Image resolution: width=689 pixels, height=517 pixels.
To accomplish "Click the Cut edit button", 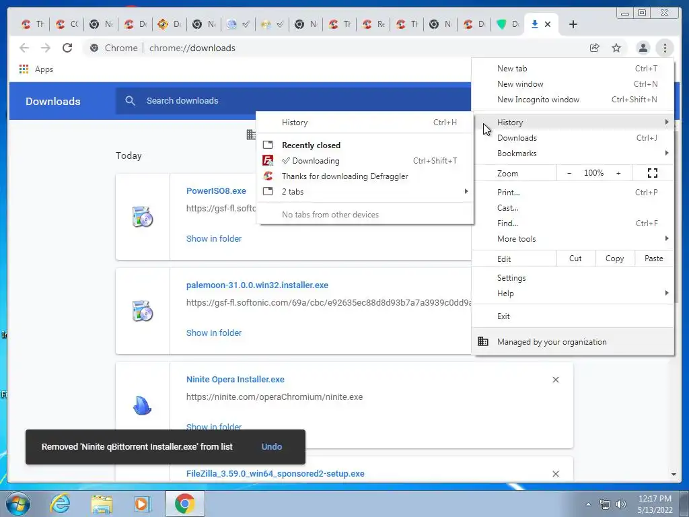I will point(576,258).
